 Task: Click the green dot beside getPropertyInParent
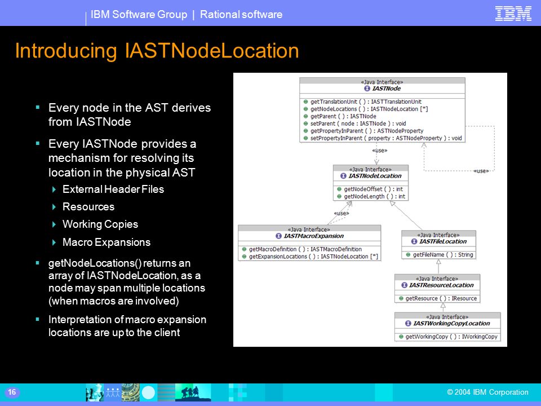[x=305, y=131]
